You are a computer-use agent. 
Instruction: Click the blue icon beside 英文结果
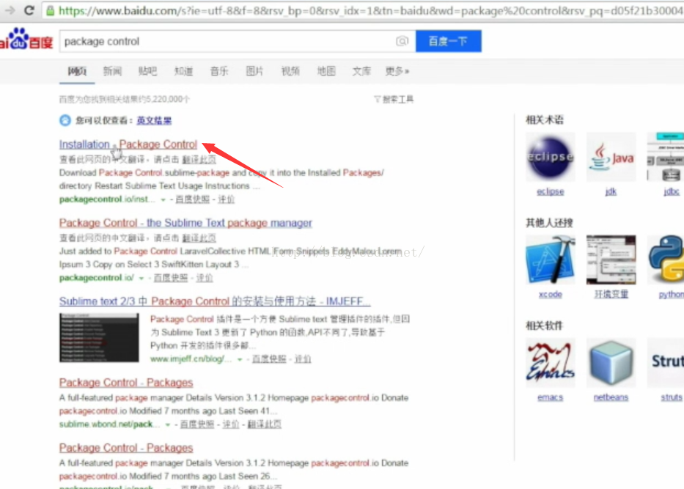pyautogui.click(x=65, y=120)
